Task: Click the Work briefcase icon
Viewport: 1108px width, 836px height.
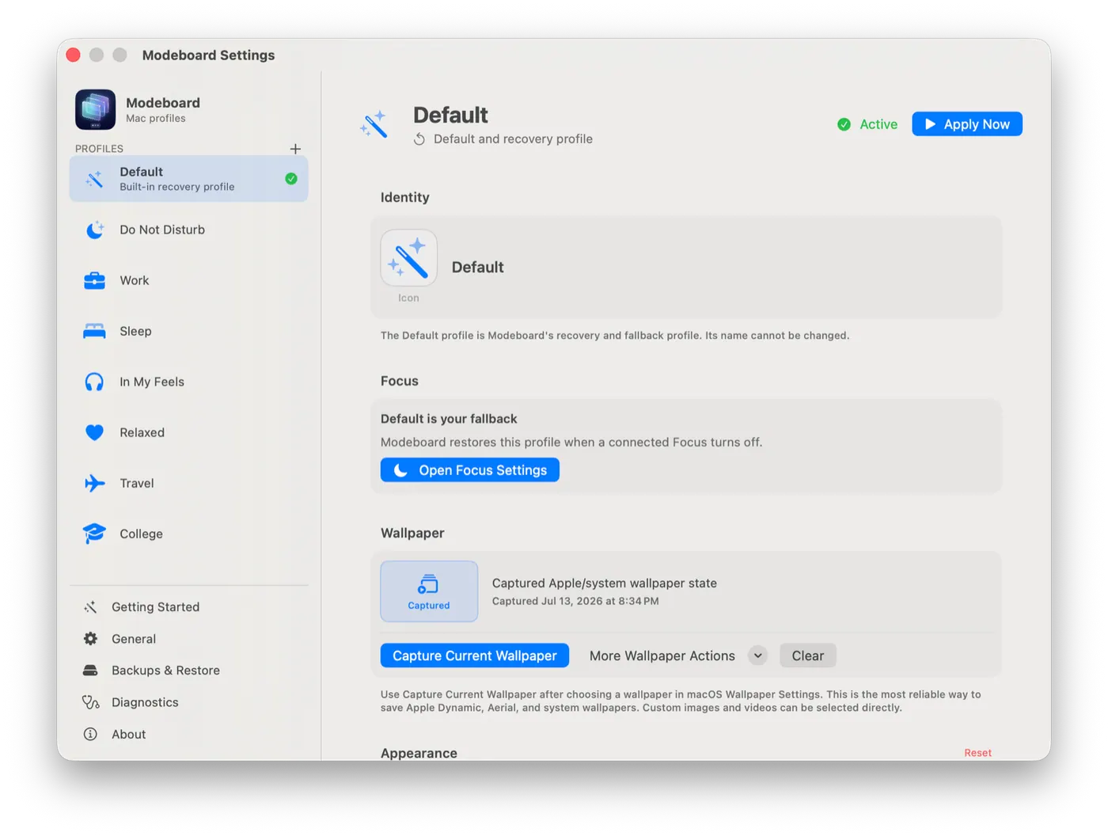Action: (x=94, y=280)
